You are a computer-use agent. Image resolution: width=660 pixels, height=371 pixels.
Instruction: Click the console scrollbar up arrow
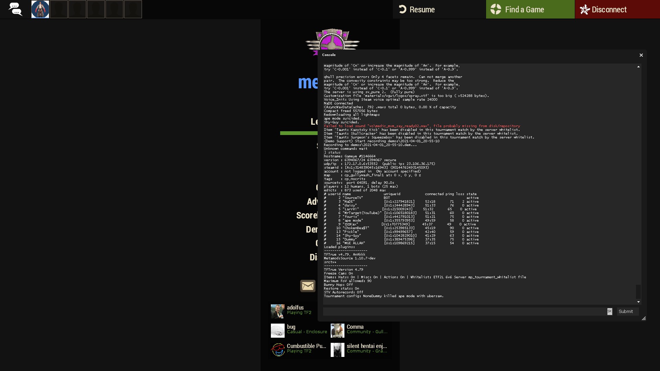pyautogui.click(x=638, y=67)
